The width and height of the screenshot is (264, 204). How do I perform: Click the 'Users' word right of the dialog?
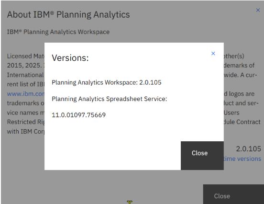click(231, 113)
